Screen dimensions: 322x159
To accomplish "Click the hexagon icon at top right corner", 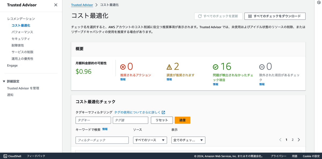I will [x=319, y=2].
